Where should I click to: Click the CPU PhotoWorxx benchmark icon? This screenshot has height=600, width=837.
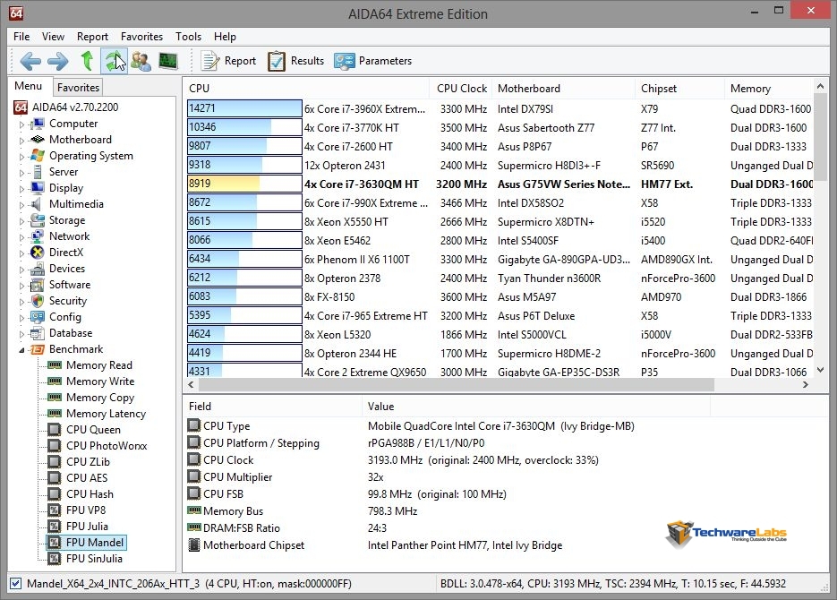coord(55,446)
